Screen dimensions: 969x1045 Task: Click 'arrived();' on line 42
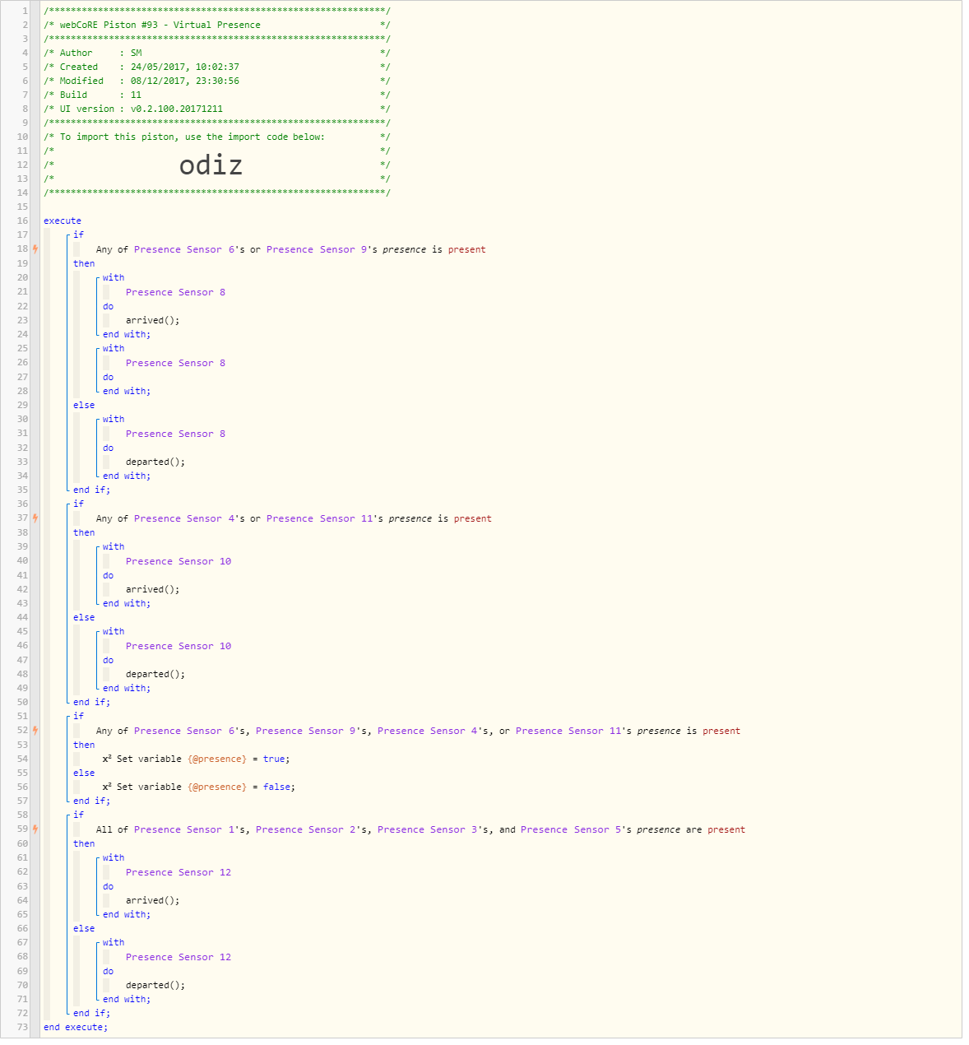(x=152, y=589)
